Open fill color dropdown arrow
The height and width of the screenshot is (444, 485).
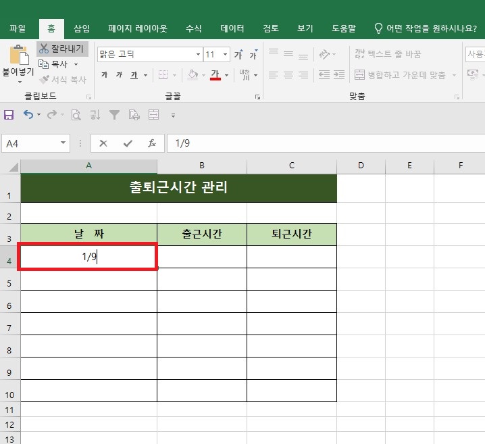pyautogui.click(x=203, y=75)
